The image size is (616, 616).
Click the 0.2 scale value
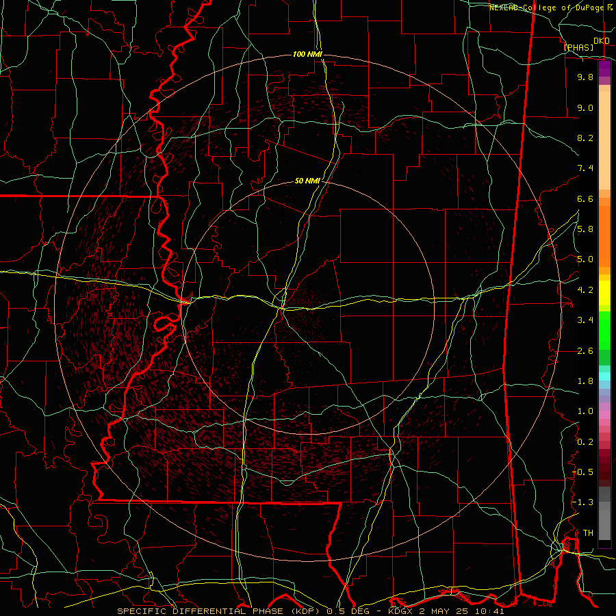(585, 442)
